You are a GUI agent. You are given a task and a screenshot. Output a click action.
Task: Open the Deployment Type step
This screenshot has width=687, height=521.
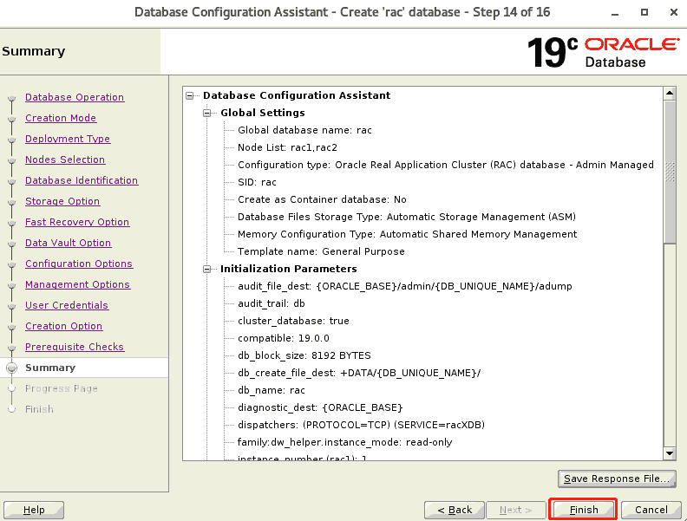[x=68, y=139]
